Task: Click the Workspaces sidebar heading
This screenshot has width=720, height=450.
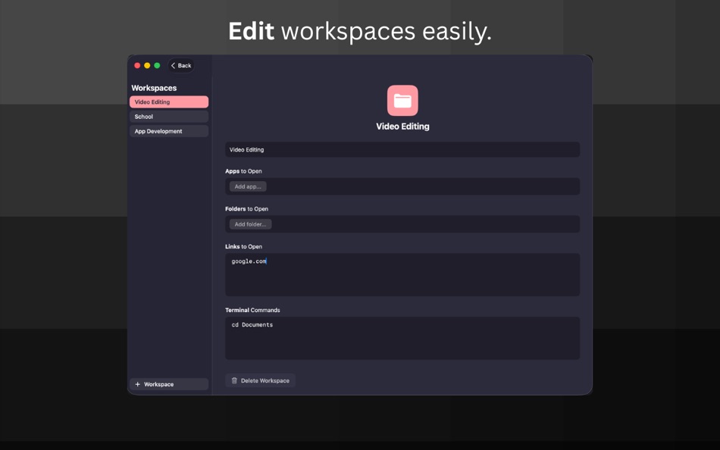Action: pyautogui.click(x=155, y=87)
